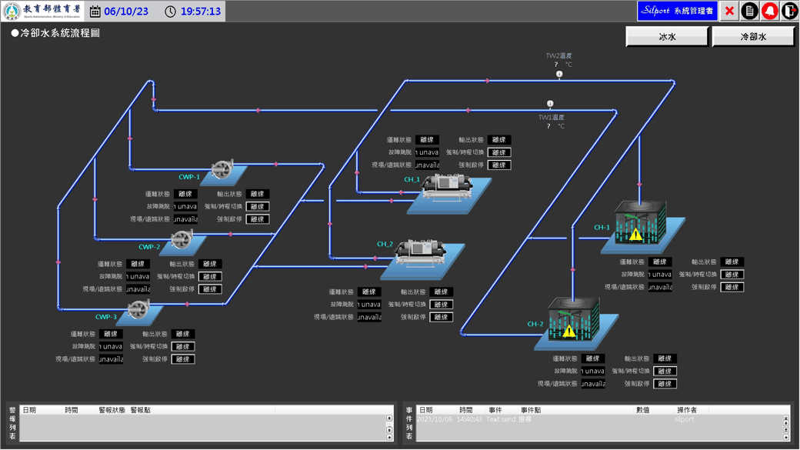Switch to the 冷卻水 system view

pos(753,37)
